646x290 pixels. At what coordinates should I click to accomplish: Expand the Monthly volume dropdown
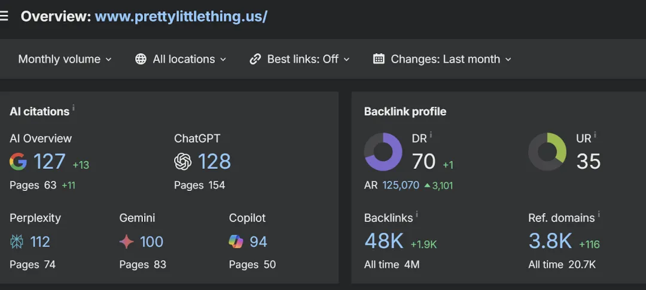point(65,59)
